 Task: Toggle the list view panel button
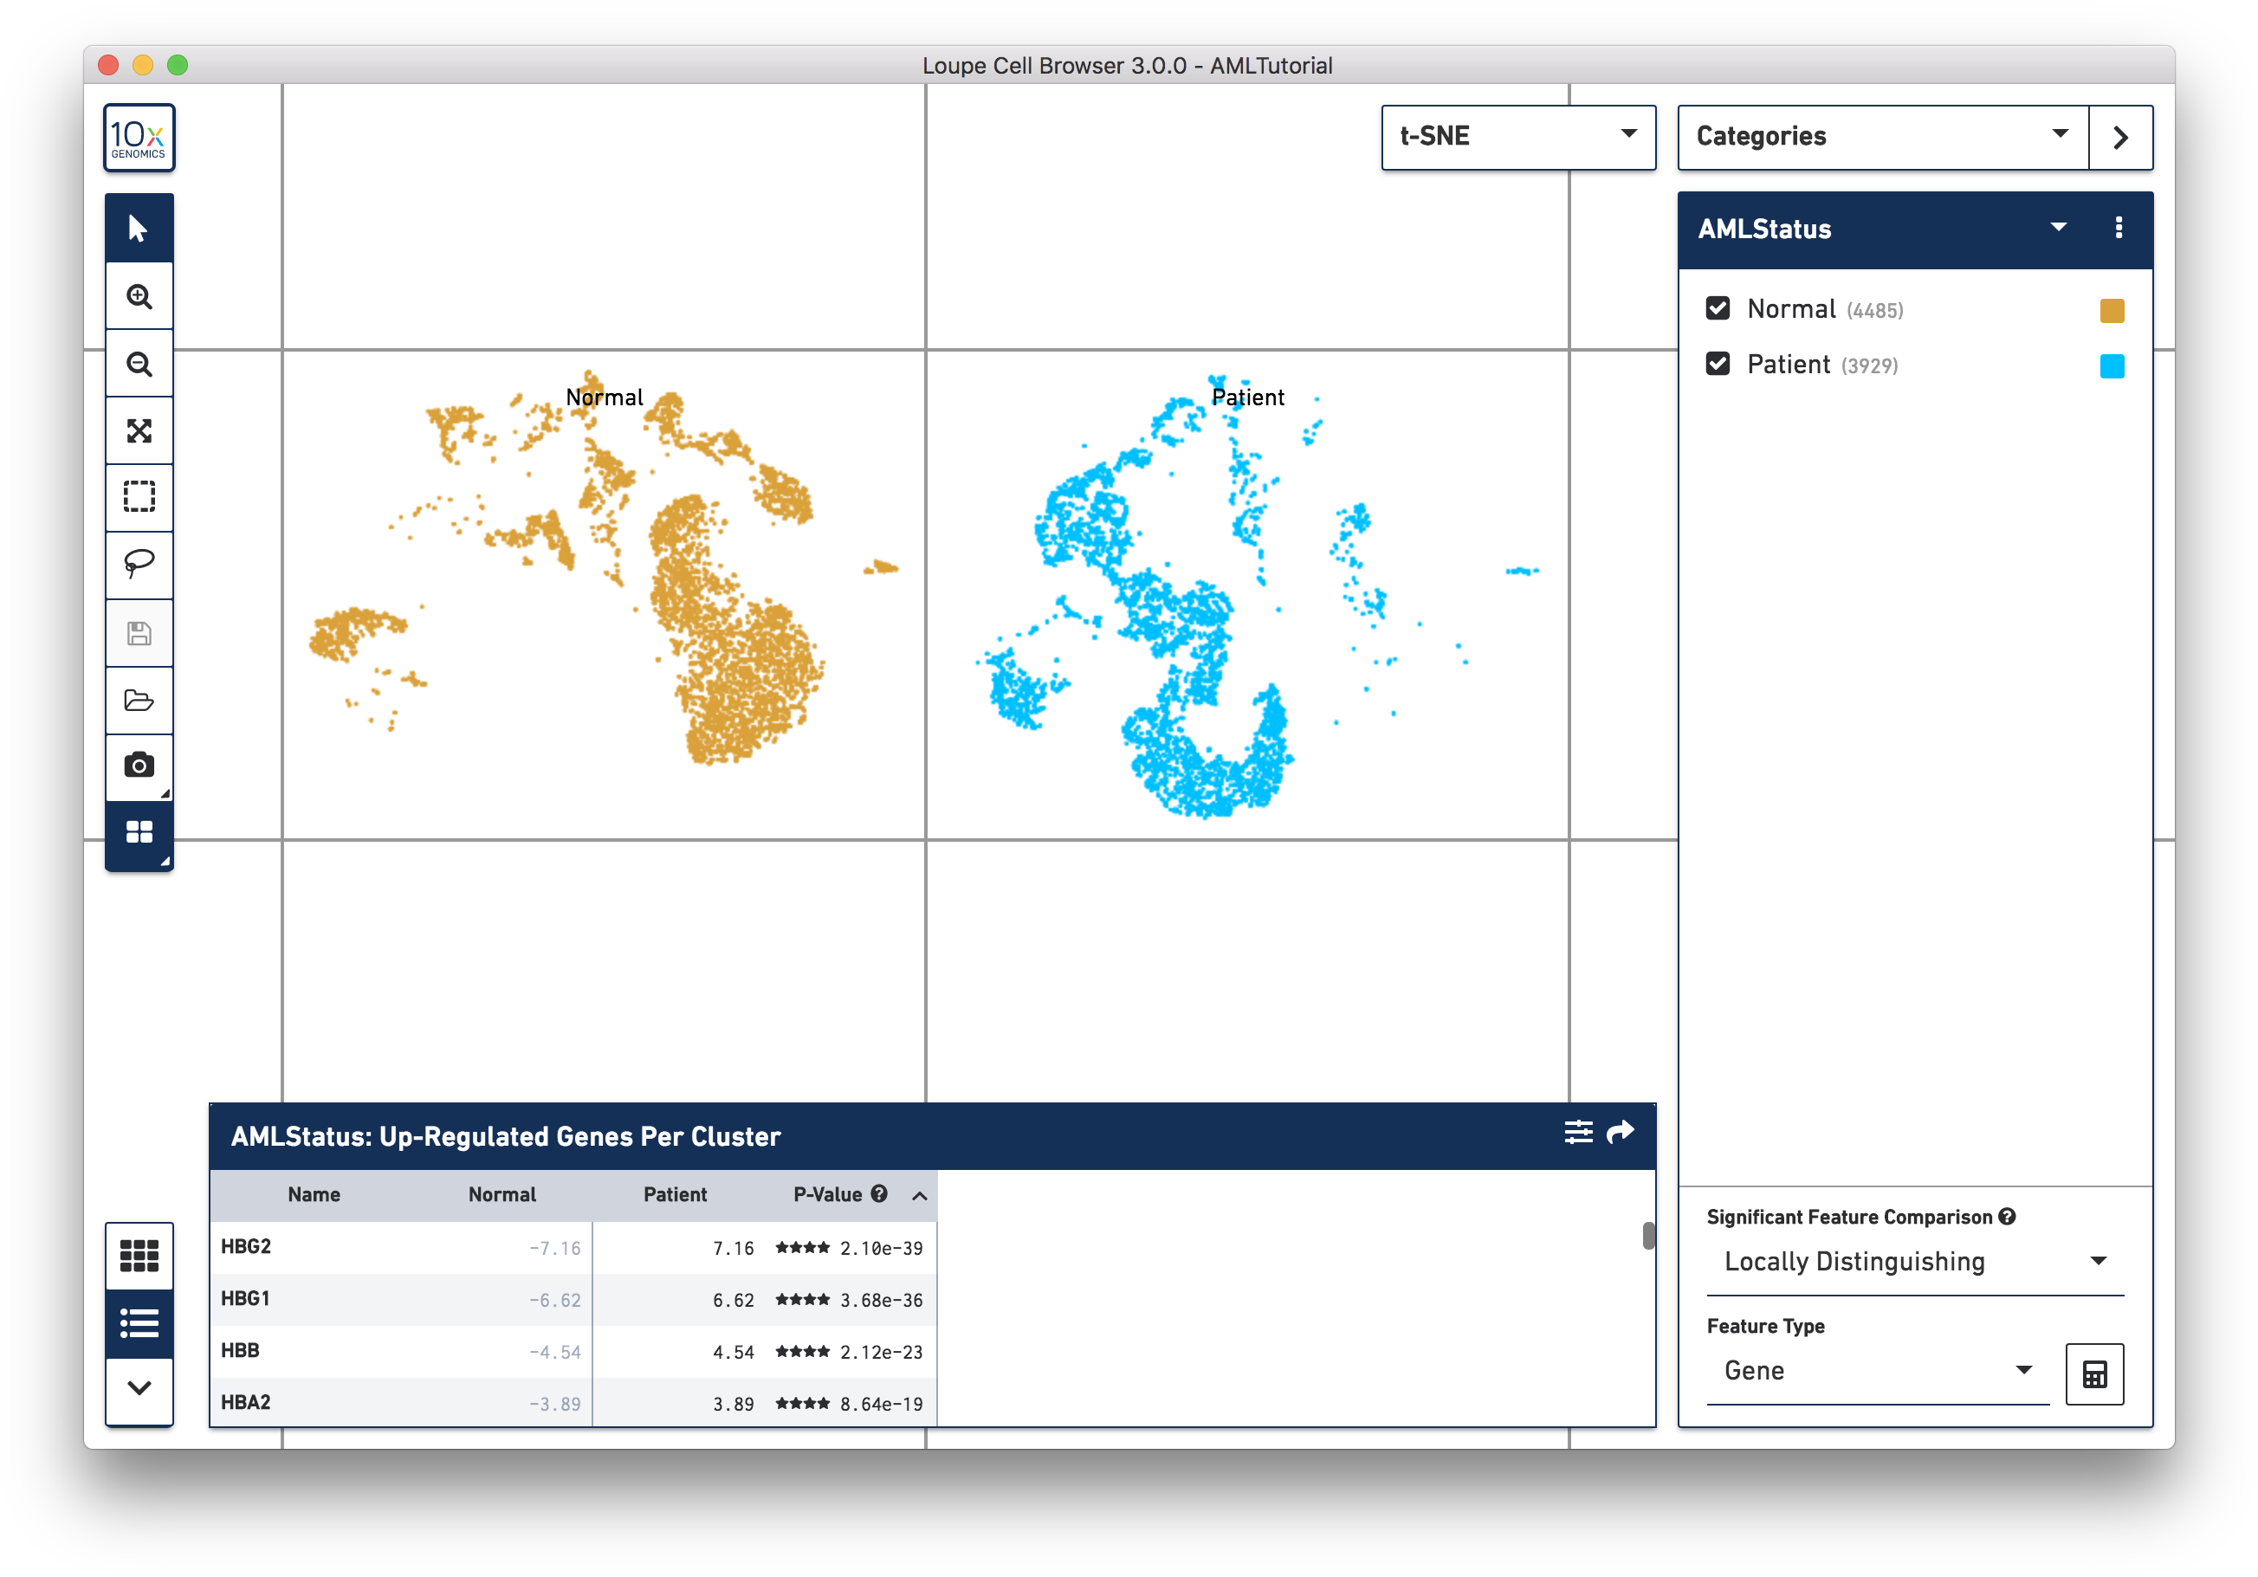(139, 1324)
